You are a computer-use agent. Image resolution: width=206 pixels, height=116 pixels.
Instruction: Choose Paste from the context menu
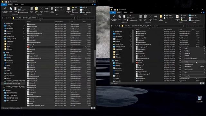click(x=193, y=62)
